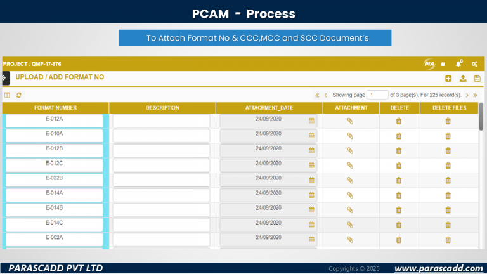Click the refresh icon above the table

pos(19,95)
